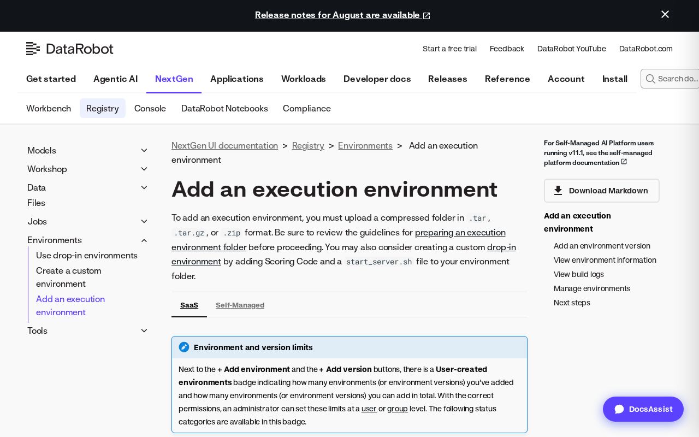
Task: Jump to Next steps section
Action: tap(572, 303)
